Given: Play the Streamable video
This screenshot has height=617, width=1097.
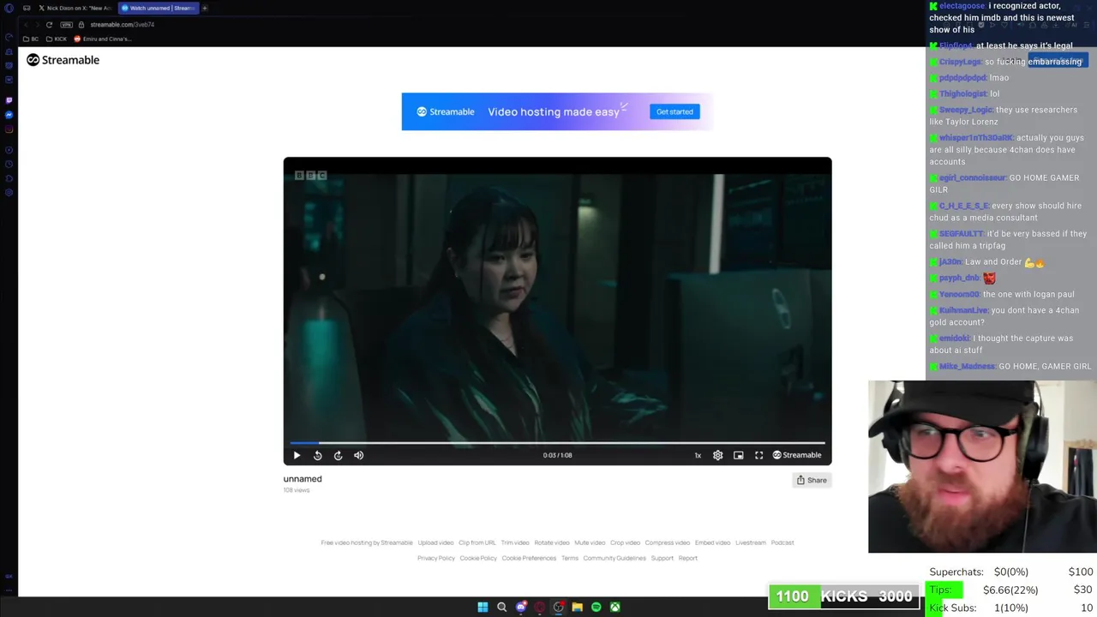Looking at the screenshot, I should [x=297, y=455].
